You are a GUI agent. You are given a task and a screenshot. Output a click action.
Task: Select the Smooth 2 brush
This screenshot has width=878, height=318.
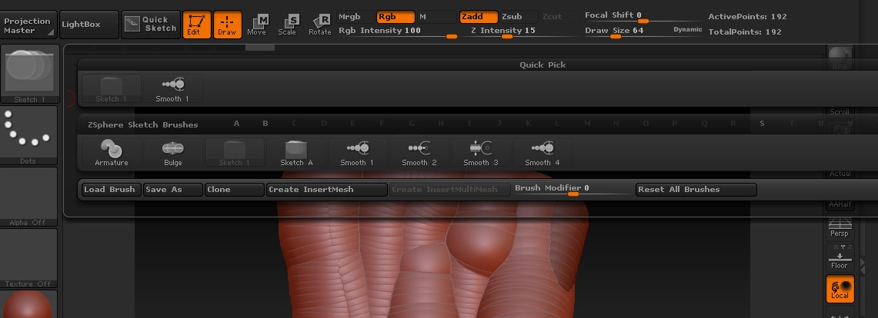click(419, 153)
